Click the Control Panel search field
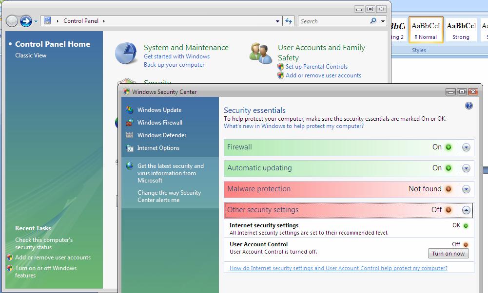The width and height of the screenshot is (488, 293). pos(334,21)
